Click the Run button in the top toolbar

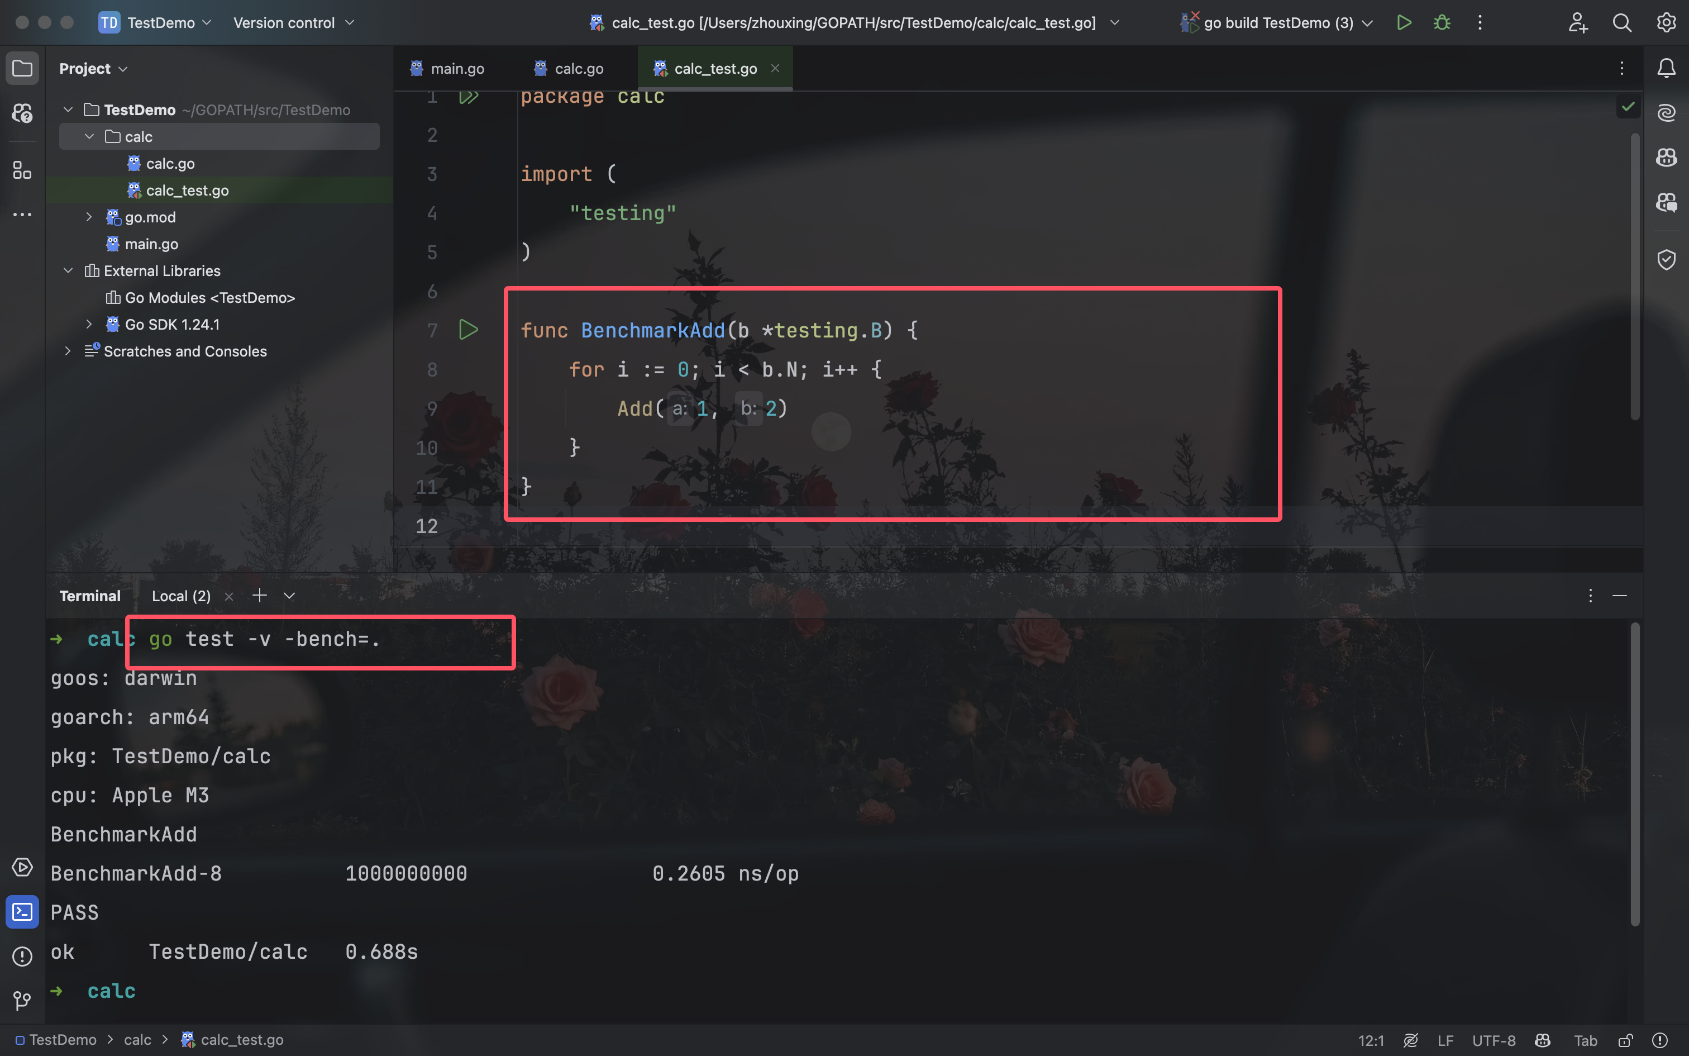1404,22
